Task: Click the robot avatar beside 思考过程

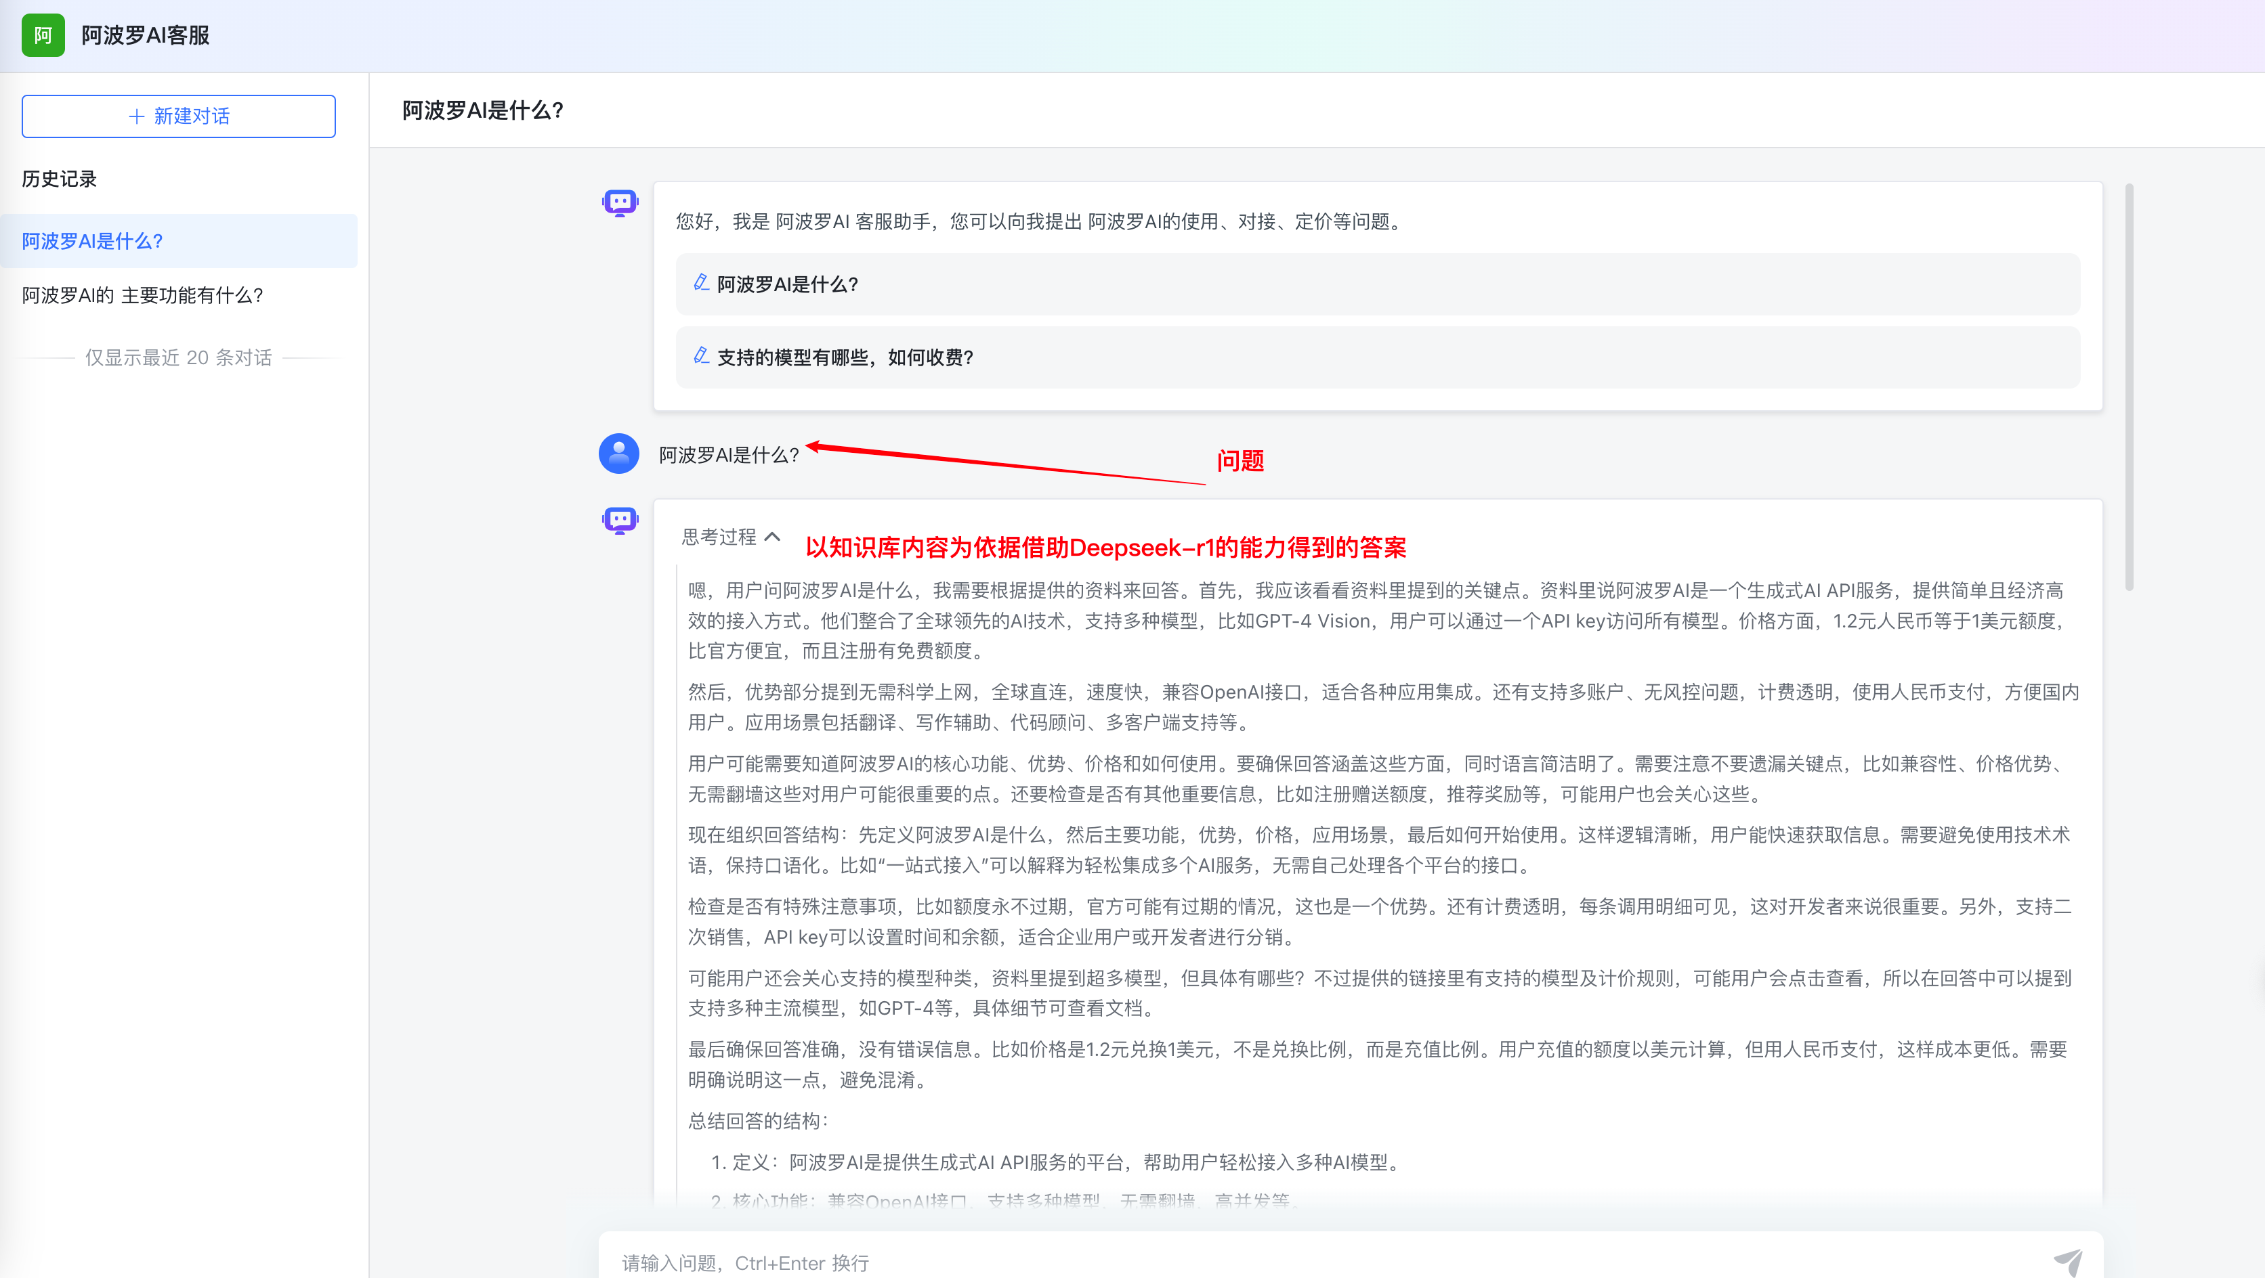Action: 620,521
